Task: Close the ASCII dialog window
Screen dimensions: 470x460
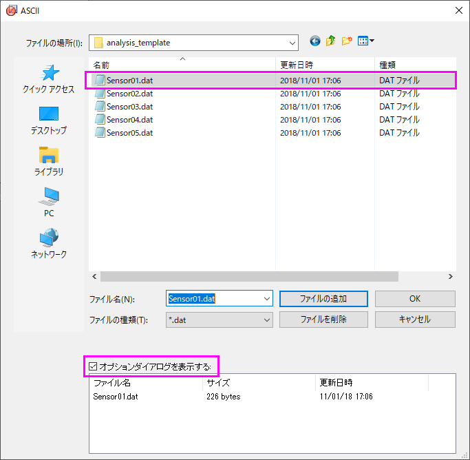Action: click(x=458, y=10)
